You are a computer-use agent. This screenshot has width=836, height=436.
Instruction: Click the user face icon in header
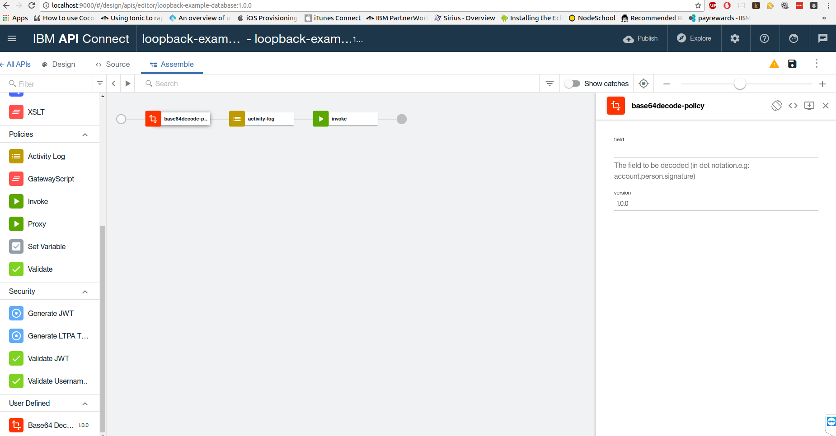tap(794, 38)
